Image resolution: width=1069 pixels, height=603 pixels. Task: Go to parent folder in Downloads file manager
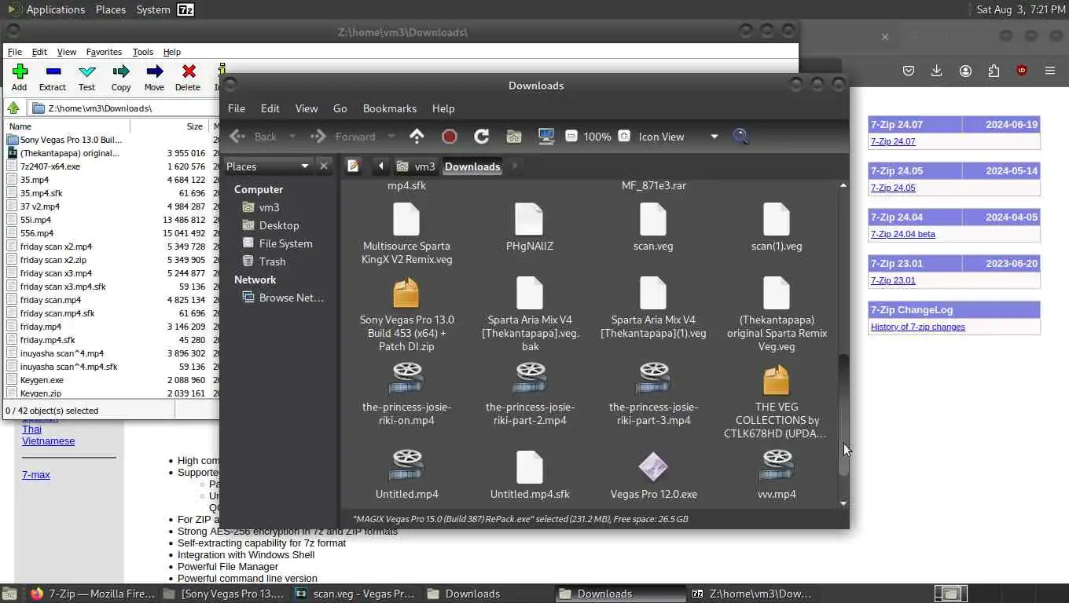tap(417, 137)
